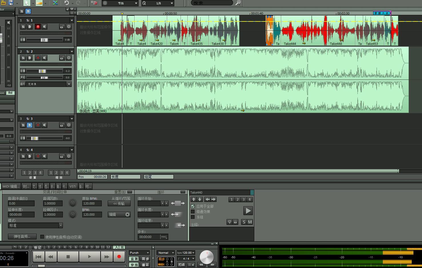The width and height of the screenshot is (422, 268).
Task: Start playback with the play button
Action: 89,257
